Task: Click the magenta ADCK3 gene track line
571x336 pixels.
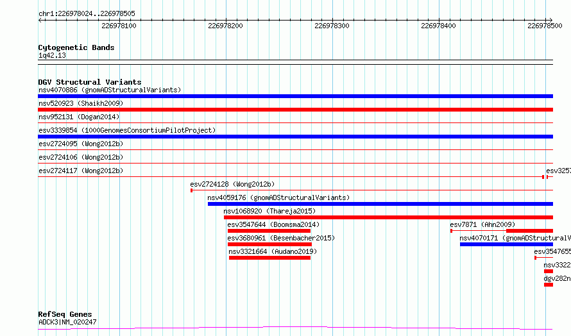Action: tap(295, 328)
